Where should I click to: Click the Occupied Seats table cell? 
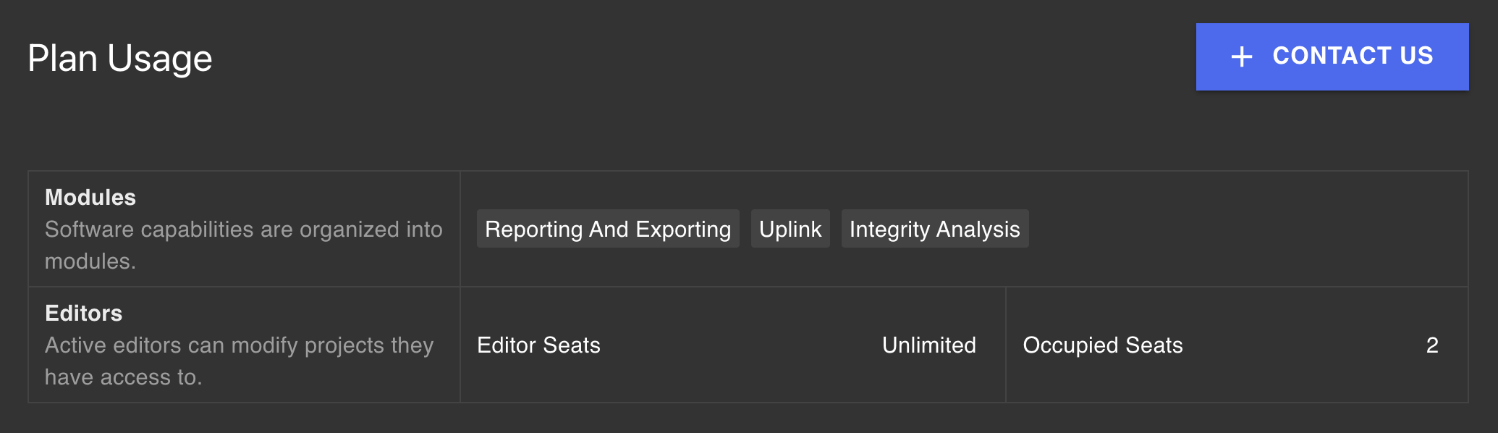pyautogui.click(x=1237, y=345)
